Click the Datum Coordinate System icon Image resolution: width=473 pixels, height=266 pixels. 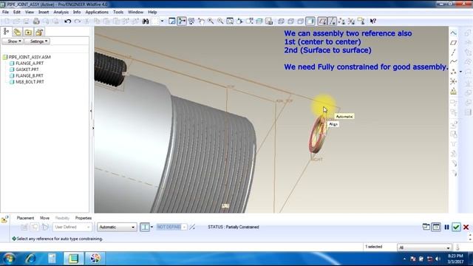point(453,81)
